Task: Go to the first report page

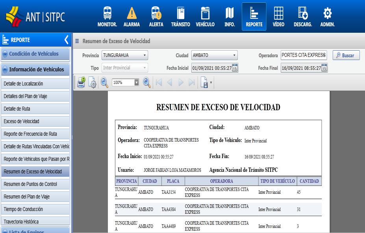Action: click(x=159, y=82)
